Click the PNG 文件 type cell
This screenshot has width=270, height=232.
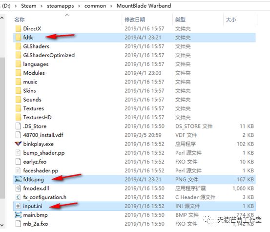(x=187, y=179)
